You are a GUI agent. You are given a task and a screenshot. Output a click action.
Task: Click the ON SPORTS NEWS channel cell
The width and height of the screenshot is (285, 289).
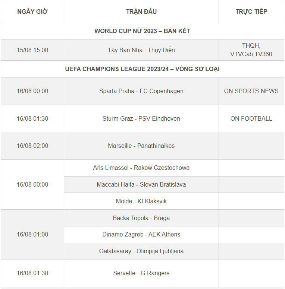tap(251, 91)
